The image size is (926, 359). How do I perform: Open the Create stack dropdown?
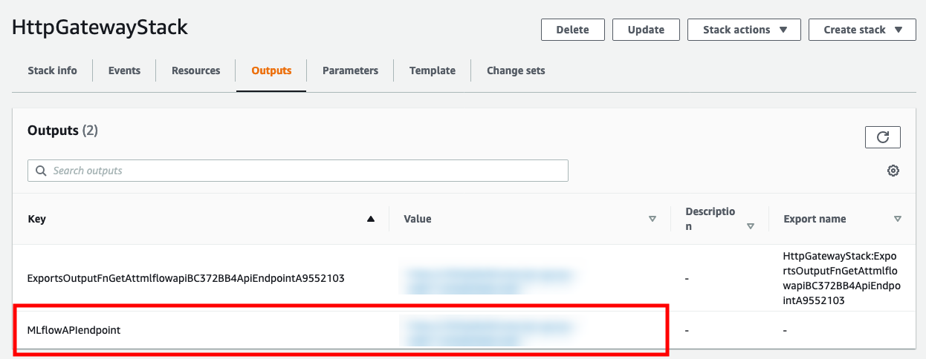(x=864, y=30)
